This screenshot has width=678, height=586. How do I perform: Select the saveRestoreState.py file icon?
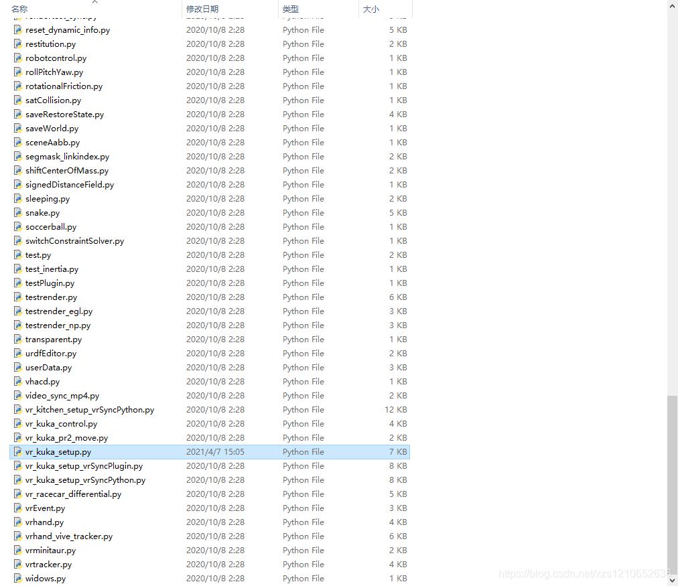[17, 114]
